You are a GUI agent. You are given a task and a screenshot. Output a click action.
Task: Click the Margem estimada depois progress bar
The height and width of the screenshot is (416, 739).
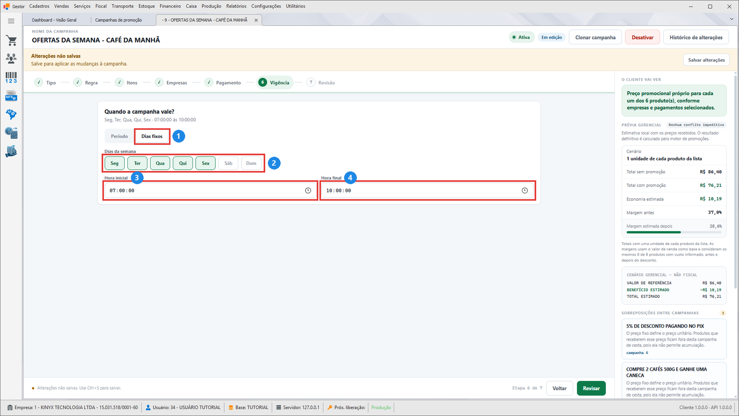(674, 232)
